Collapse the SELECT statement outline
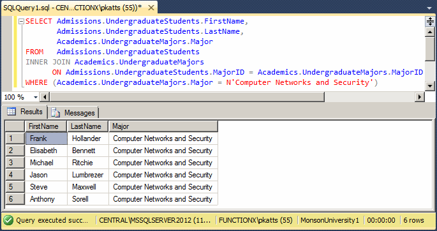This screenshot has height=231, width=437. click(21, 22)
